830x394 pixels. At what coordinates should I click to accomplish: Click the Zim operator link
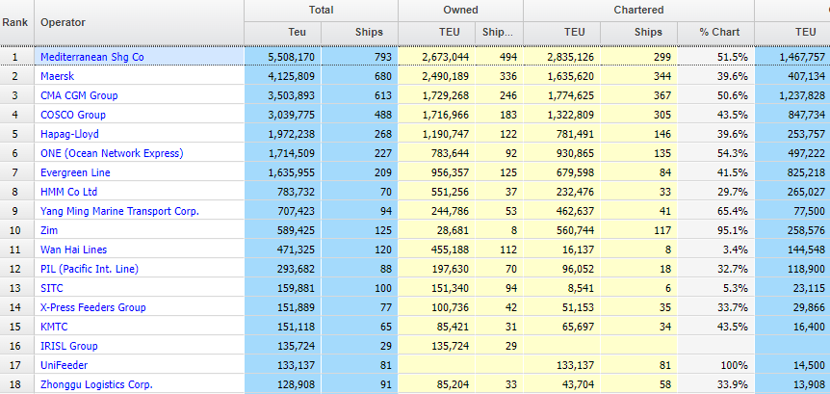point(49,230)
